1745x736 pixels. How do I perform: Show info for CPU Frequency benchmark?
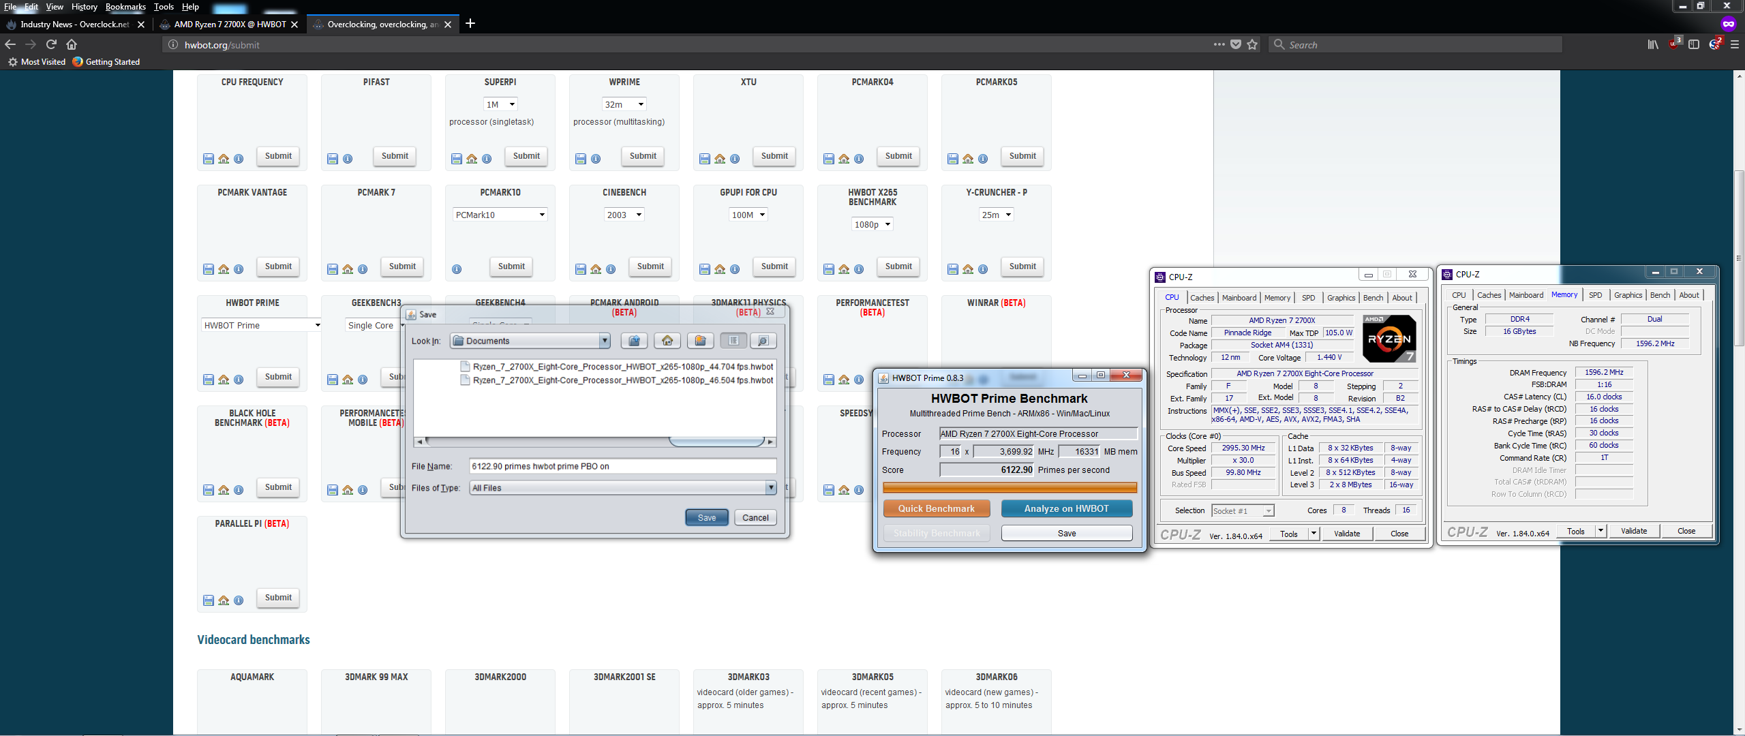(239, 159)
